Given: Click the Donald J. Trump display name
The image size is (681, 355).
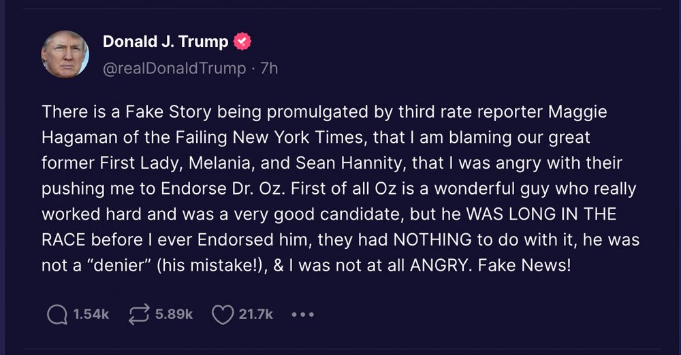Looking at the screenshot, I should pos(165,41).
